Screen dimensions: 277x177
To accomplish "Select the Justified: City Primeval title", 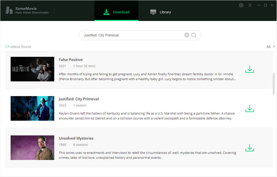I will click(78, 99).
